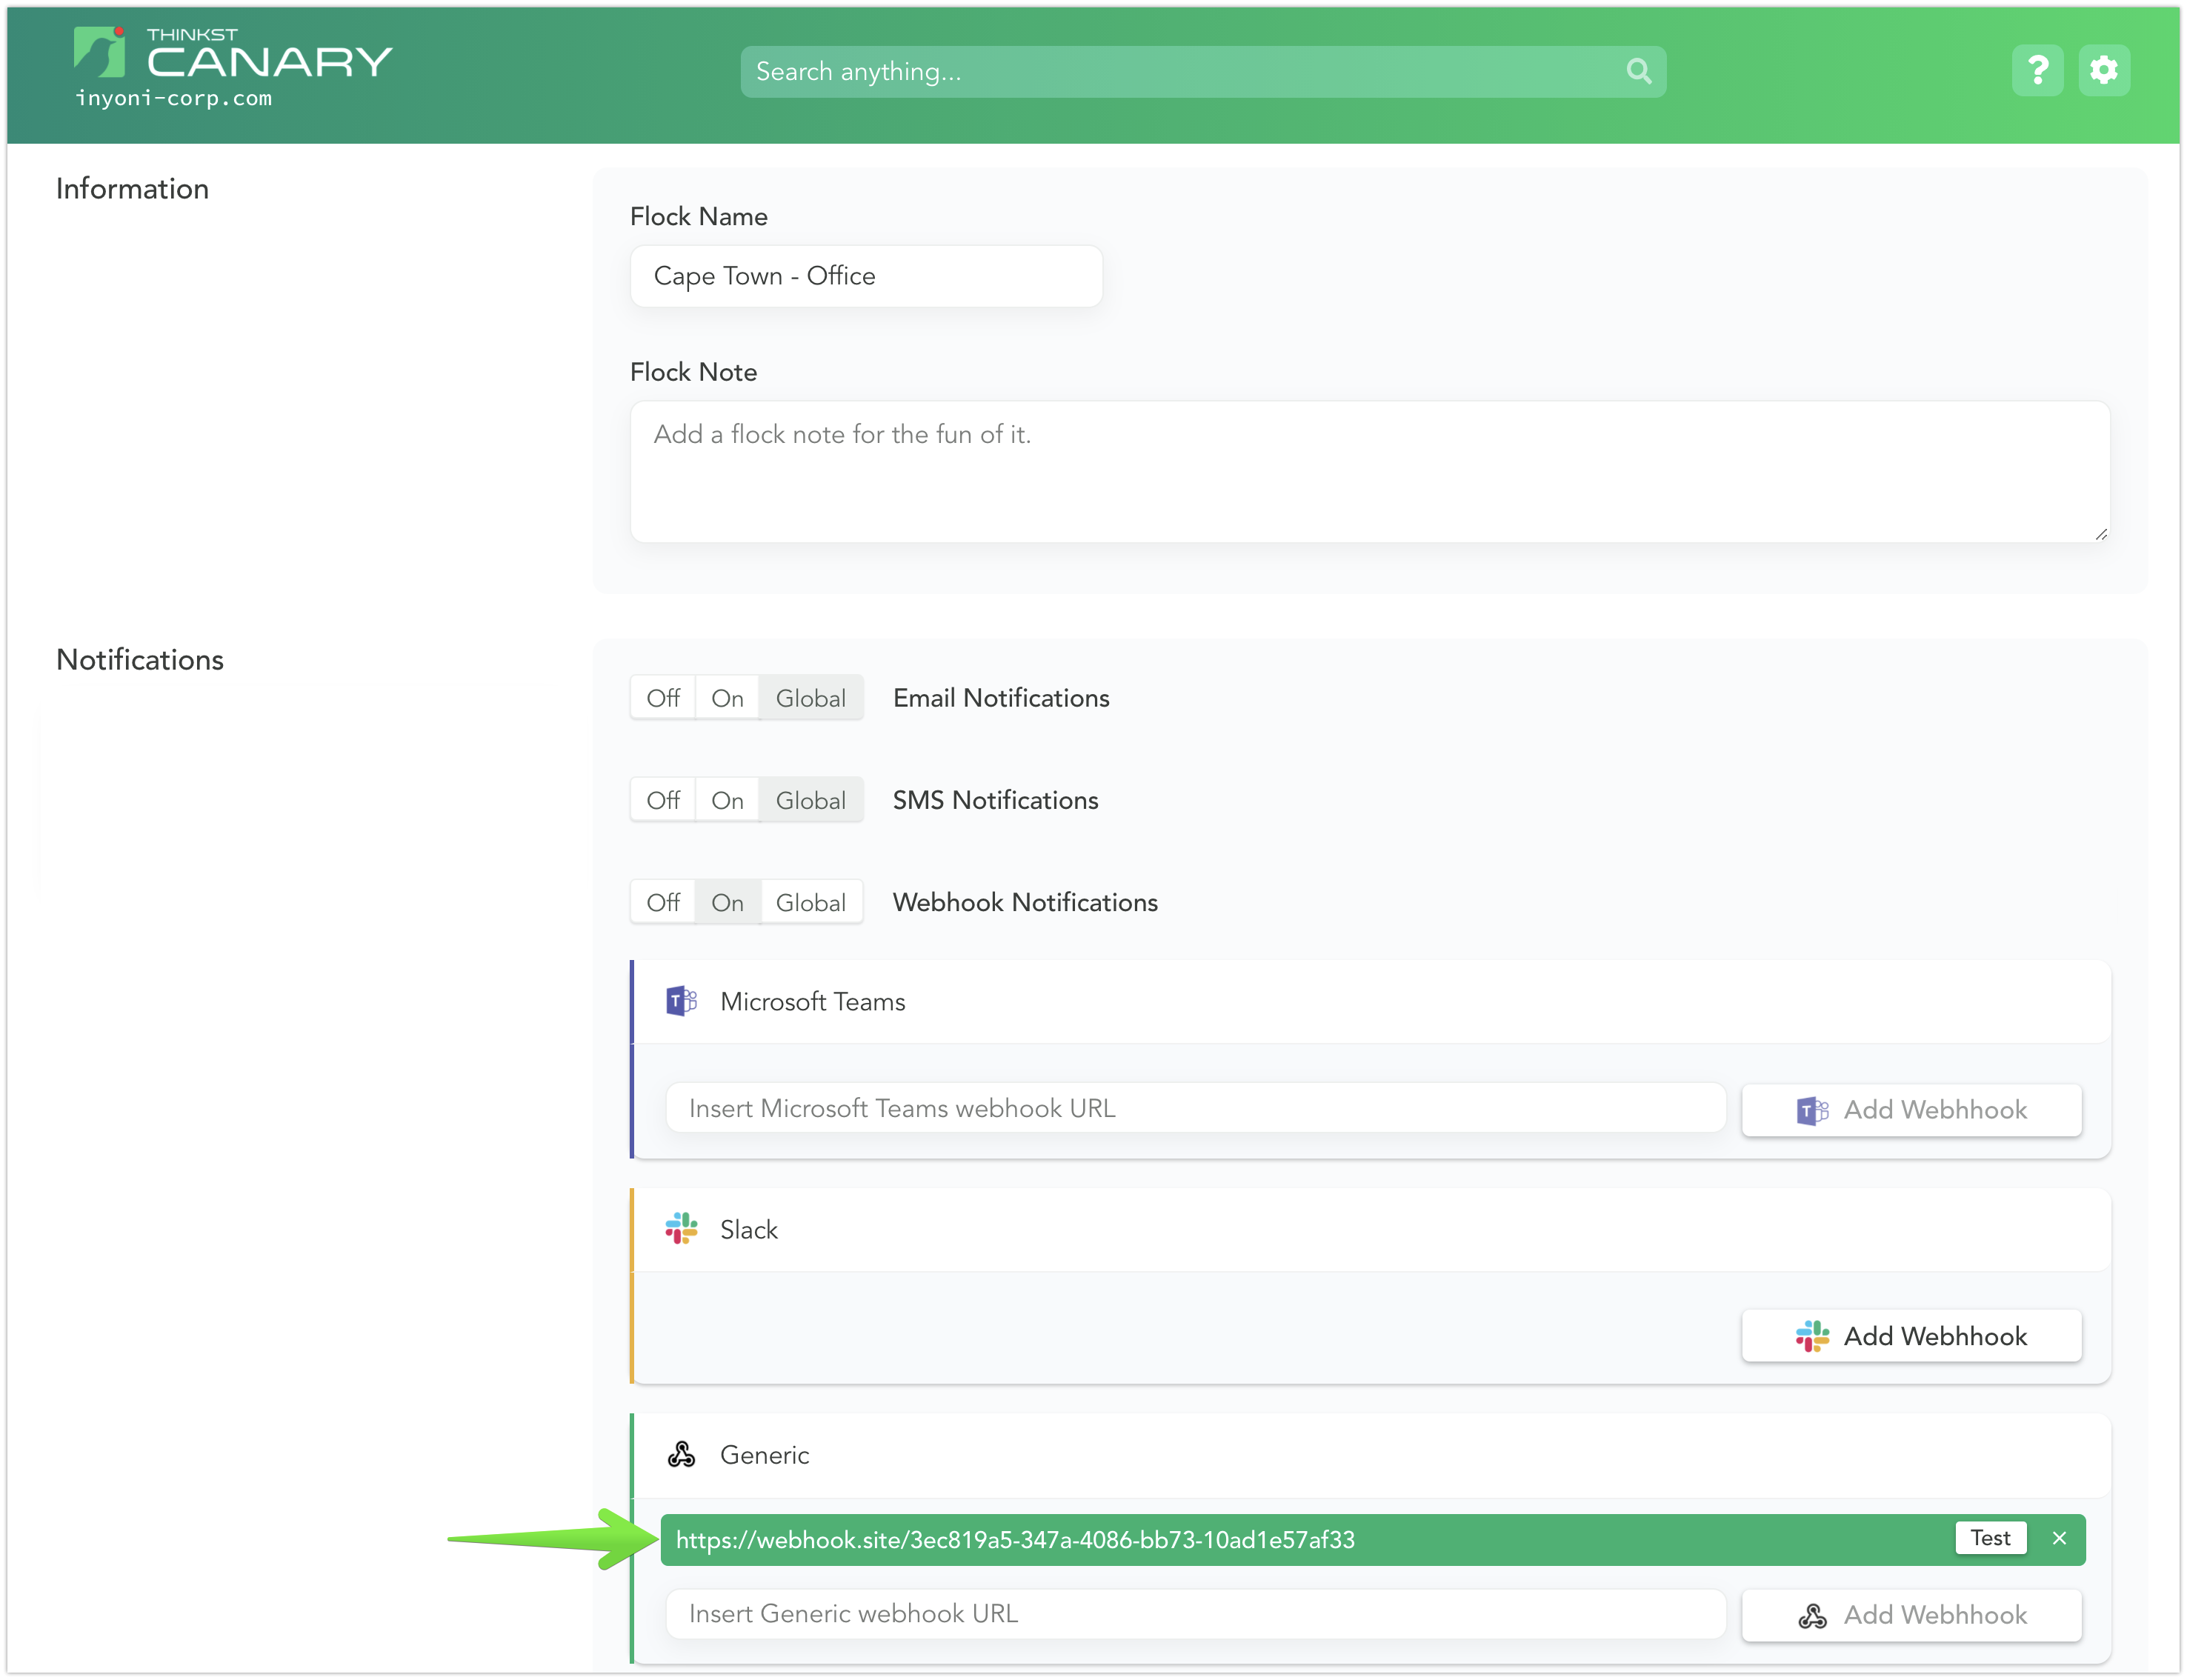The height and width of the screenshot is (1680, 2187).
Task: Click the Slack header logo icon
Action: [681, 1229]
